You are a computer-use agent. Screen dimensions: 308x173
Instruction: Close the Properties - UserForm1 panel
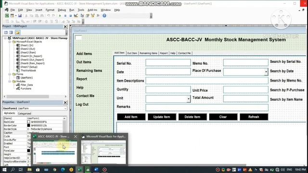(65, 102)
